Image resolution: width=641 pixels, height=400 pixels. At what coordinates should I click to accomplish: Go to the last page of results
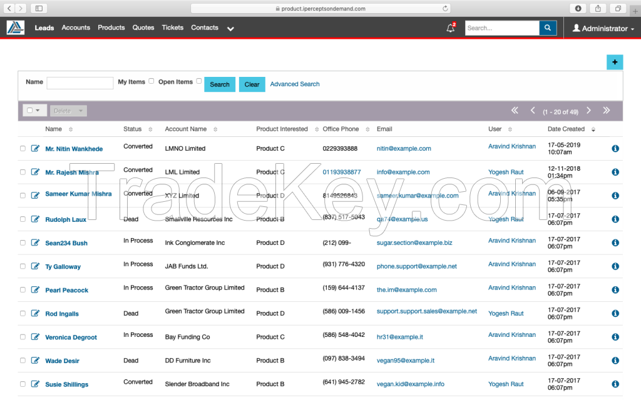tap(606, 111)
